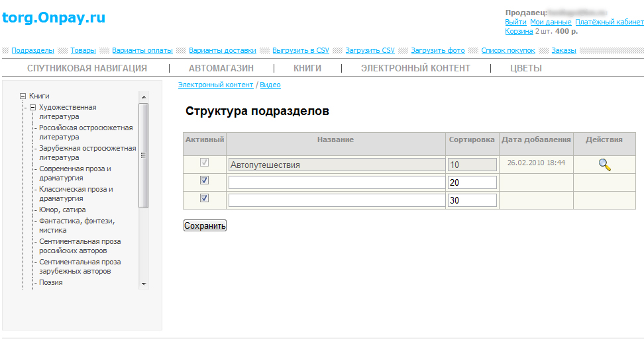Click the magnifier icon for Автопутешествия
The height and width of the screenshot is (345, 644).
[x=604, y=165]
